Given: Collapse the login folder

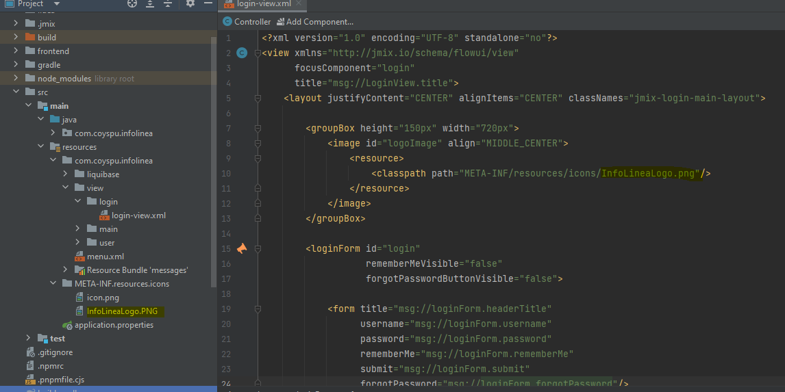Looking at the screenshot, I should (77, 202).
